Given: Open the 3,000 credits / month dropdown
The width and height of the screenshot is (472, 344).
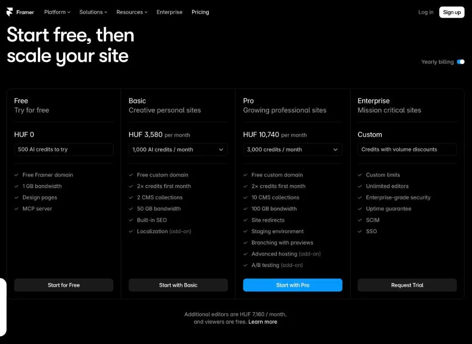Looking at the screenshot, I should point(293,149).
